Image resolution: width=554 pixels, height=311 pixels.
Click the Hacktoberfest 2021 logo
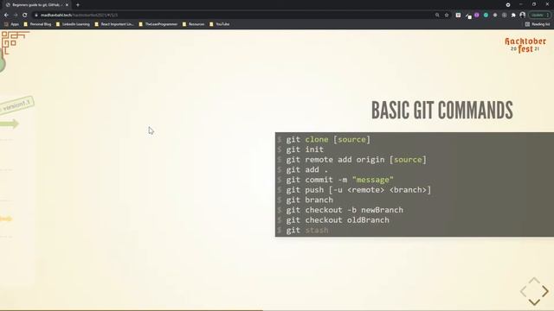point(525,45)
